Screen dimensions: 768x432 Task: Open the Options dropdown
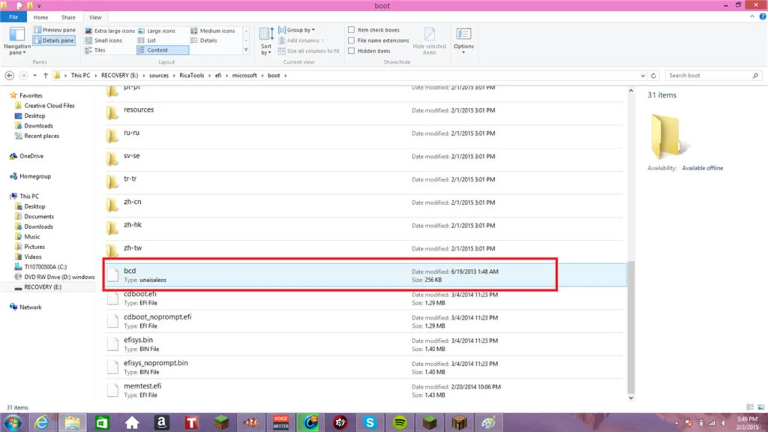(x=463, y=42)
